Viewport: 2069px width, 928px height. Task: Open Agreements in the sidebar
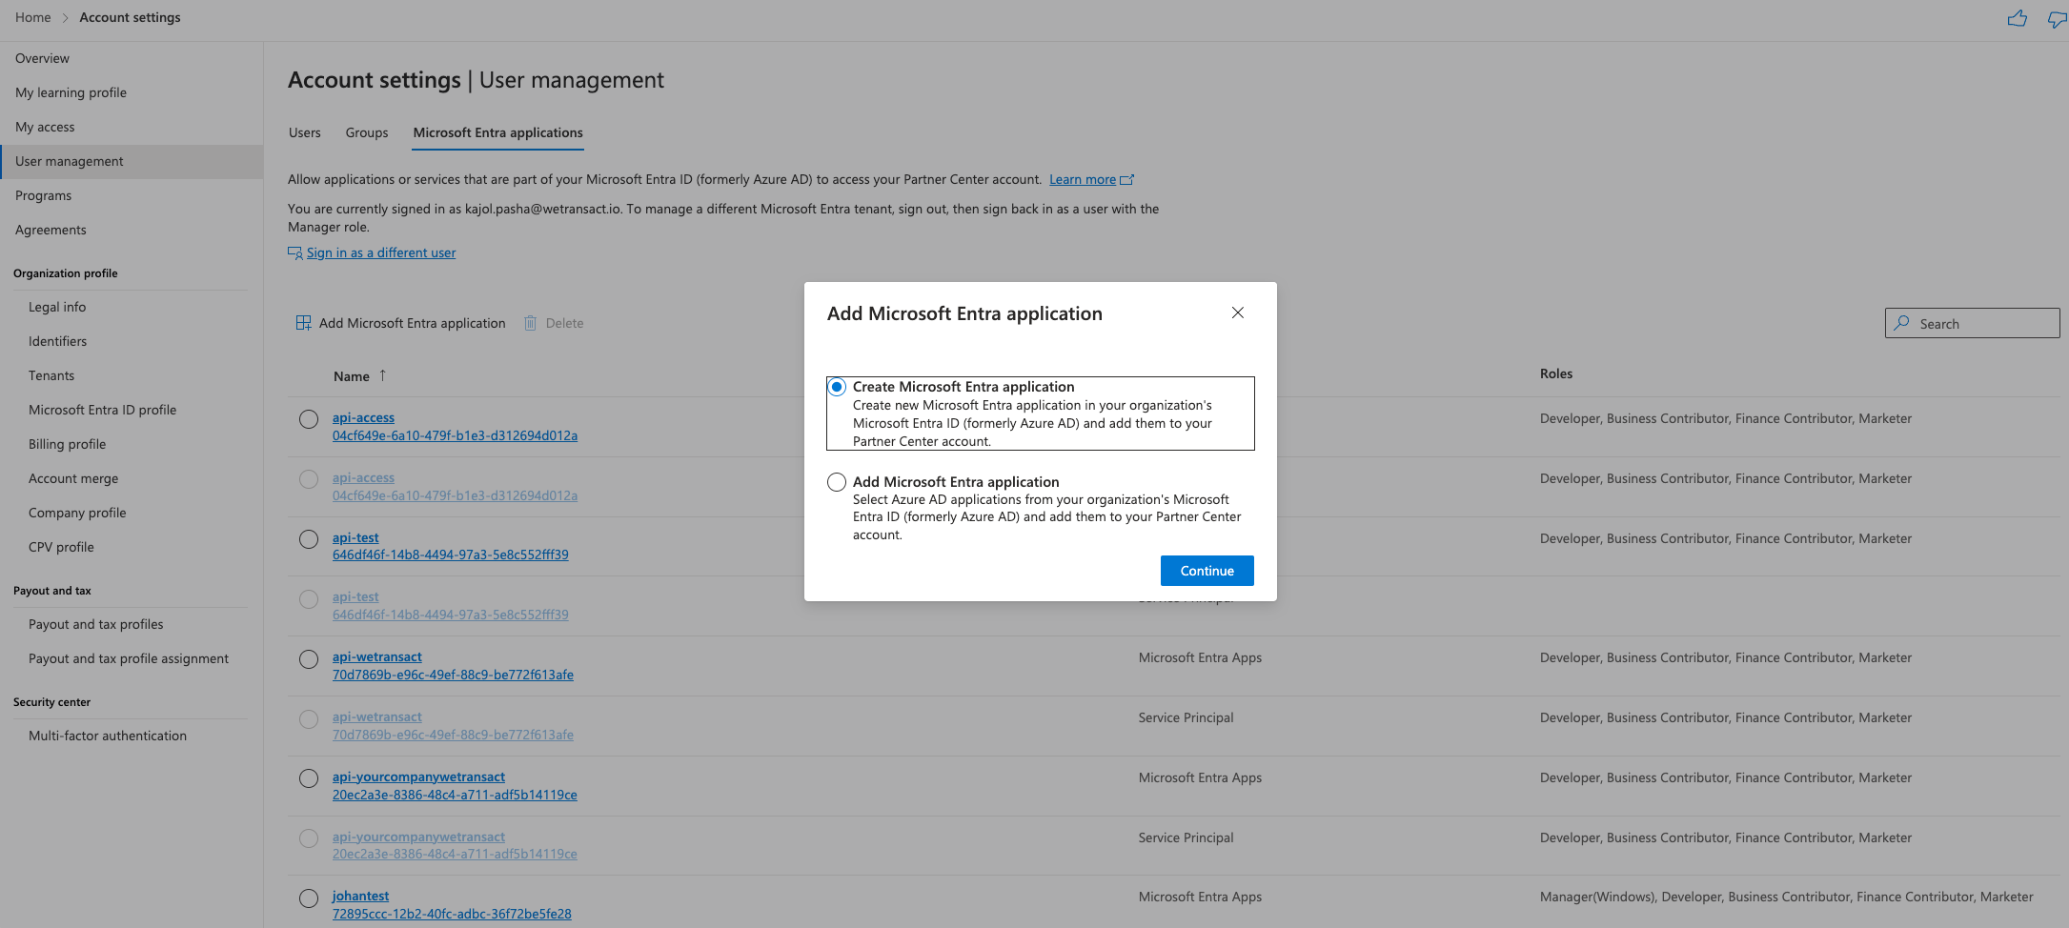coord(51,230)
